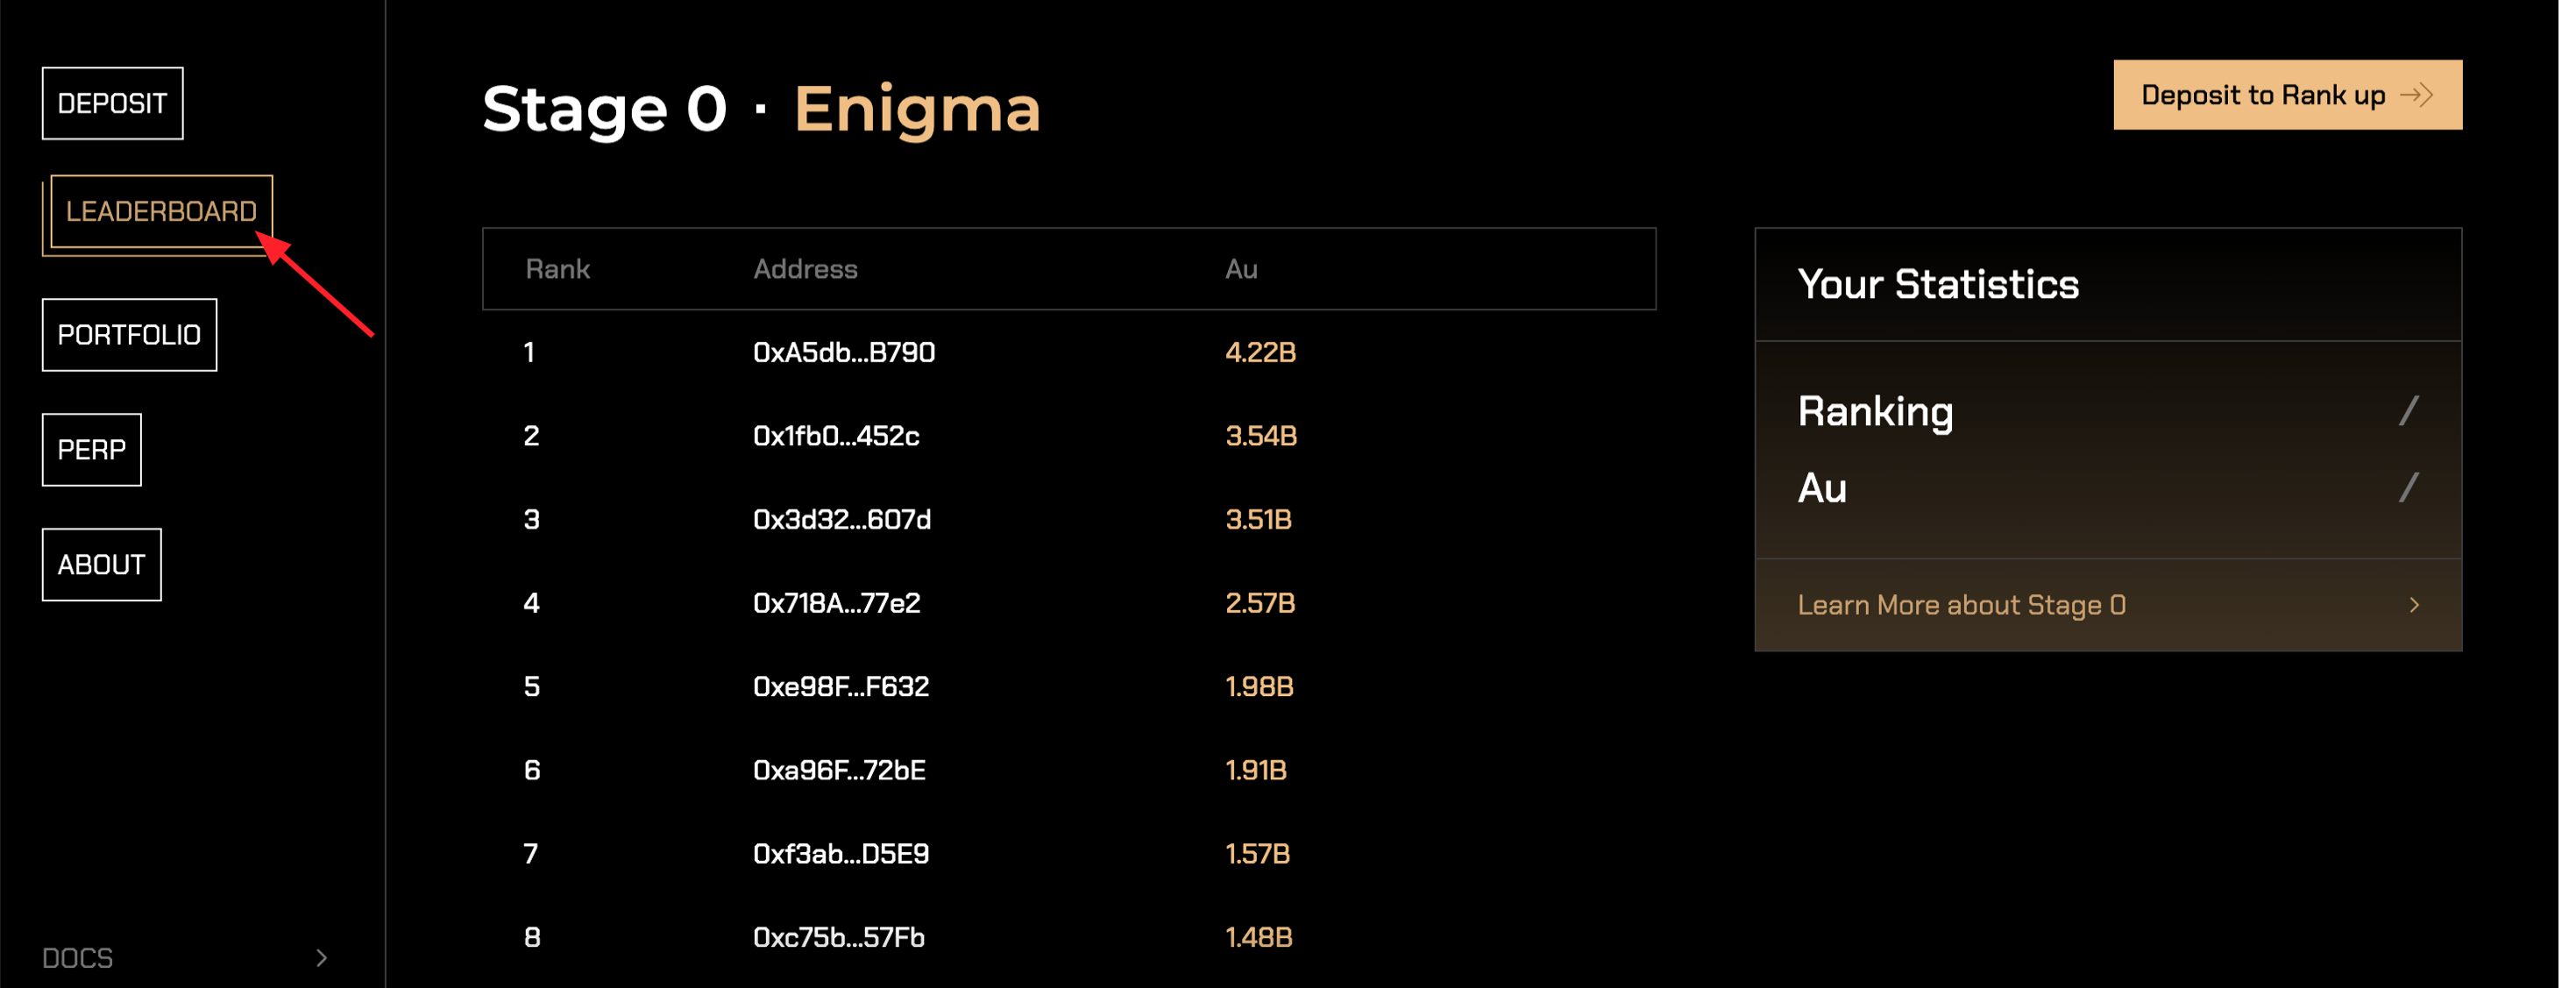Click the chevron beside Learn More about Stage 0
Viewport: 2576px width, 988px height.
click(x=2414, y=605)
